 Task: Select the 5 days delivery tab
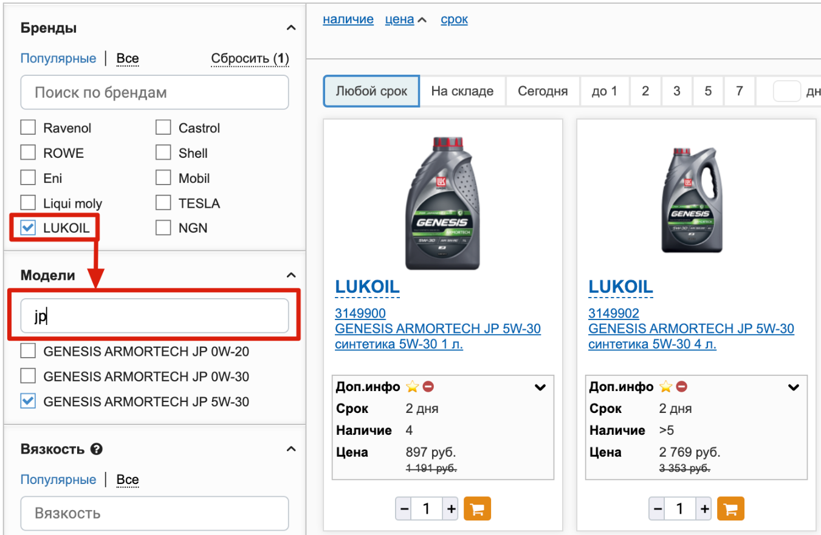pyautogui.click(x=708, y=91)
